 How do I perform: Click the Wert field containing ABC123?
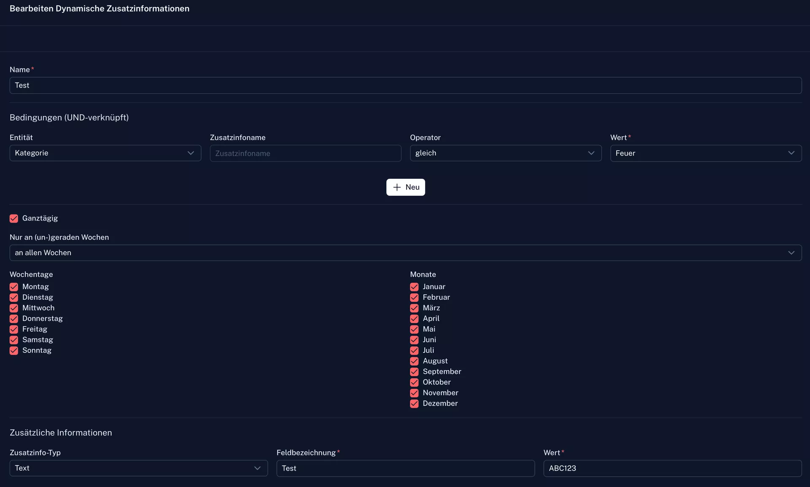point(672,468)
